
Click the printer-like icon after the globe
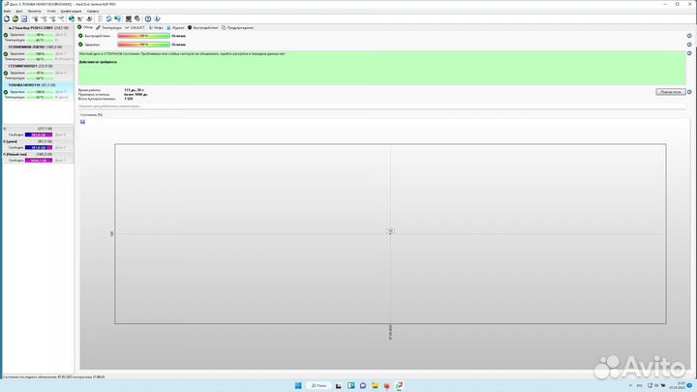point(80,18)
